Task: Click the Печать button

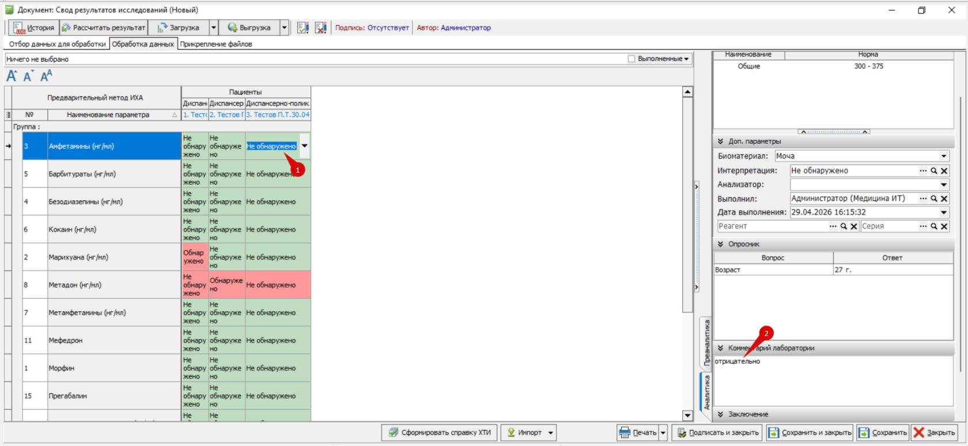Action: 638,433
